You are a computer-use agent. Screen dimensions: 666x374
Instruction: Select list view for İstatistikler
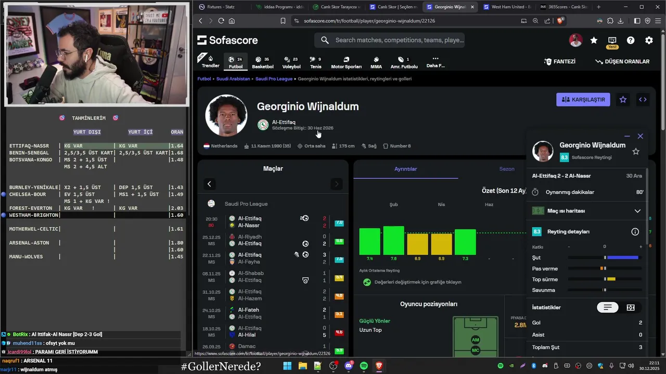608,308
